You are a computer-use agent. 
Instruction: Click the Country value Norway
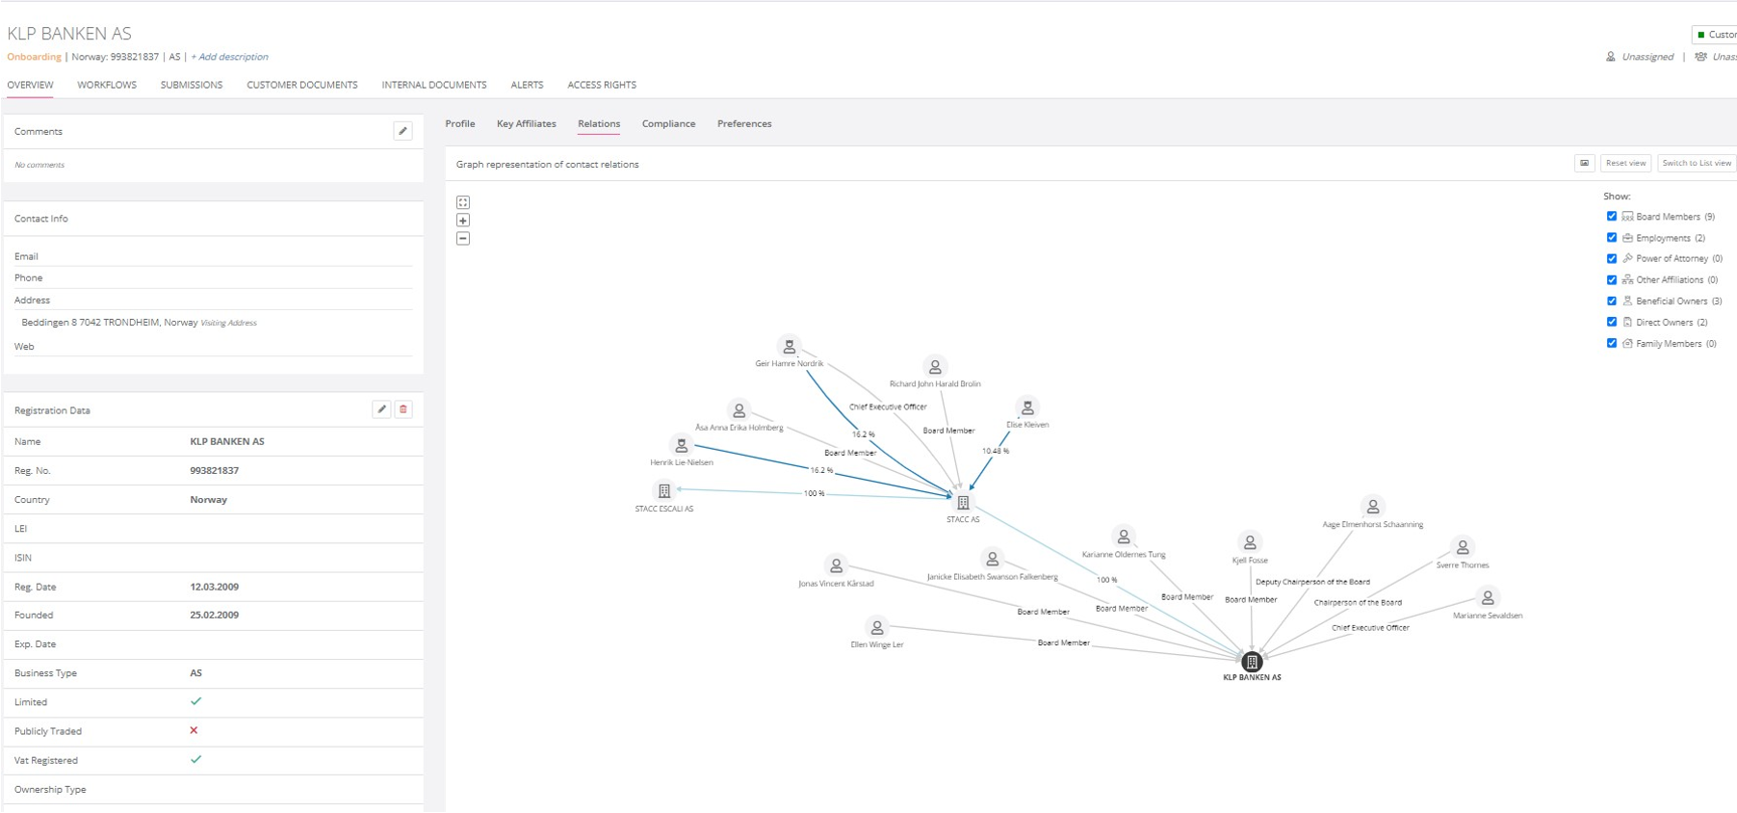tap(208, 500)
